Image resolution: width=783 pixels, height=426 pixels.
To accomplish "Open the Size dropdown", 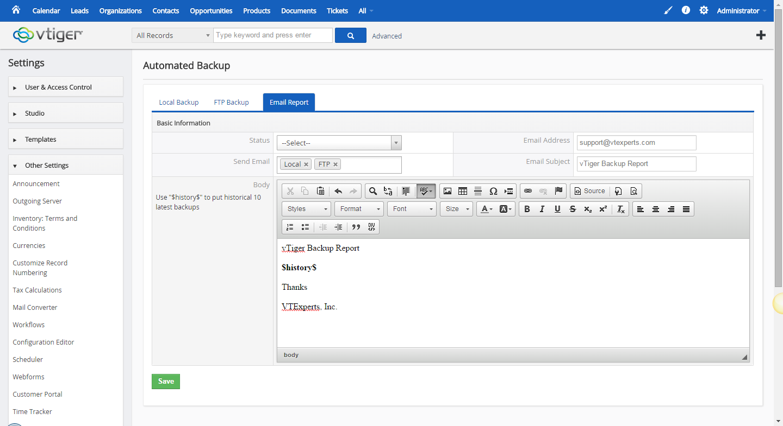I will click(456, 209).
